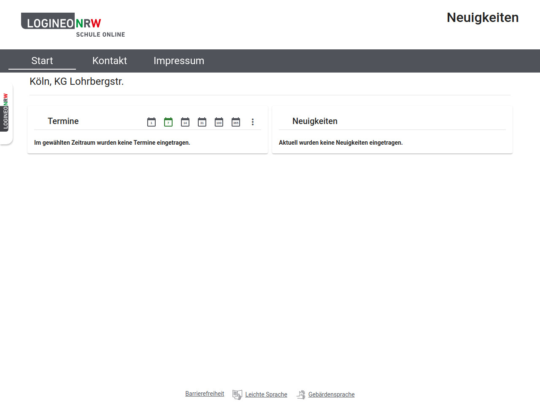Image resolution: width=540 pixels, height=405 pixels.
Task: Select the 1-day calendar range icon
Action: coord(151,122)
